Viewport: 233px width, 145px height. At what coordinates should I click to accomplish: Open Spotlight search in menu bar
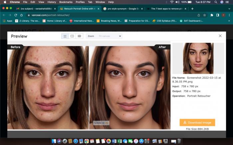[x=216, y=2]
